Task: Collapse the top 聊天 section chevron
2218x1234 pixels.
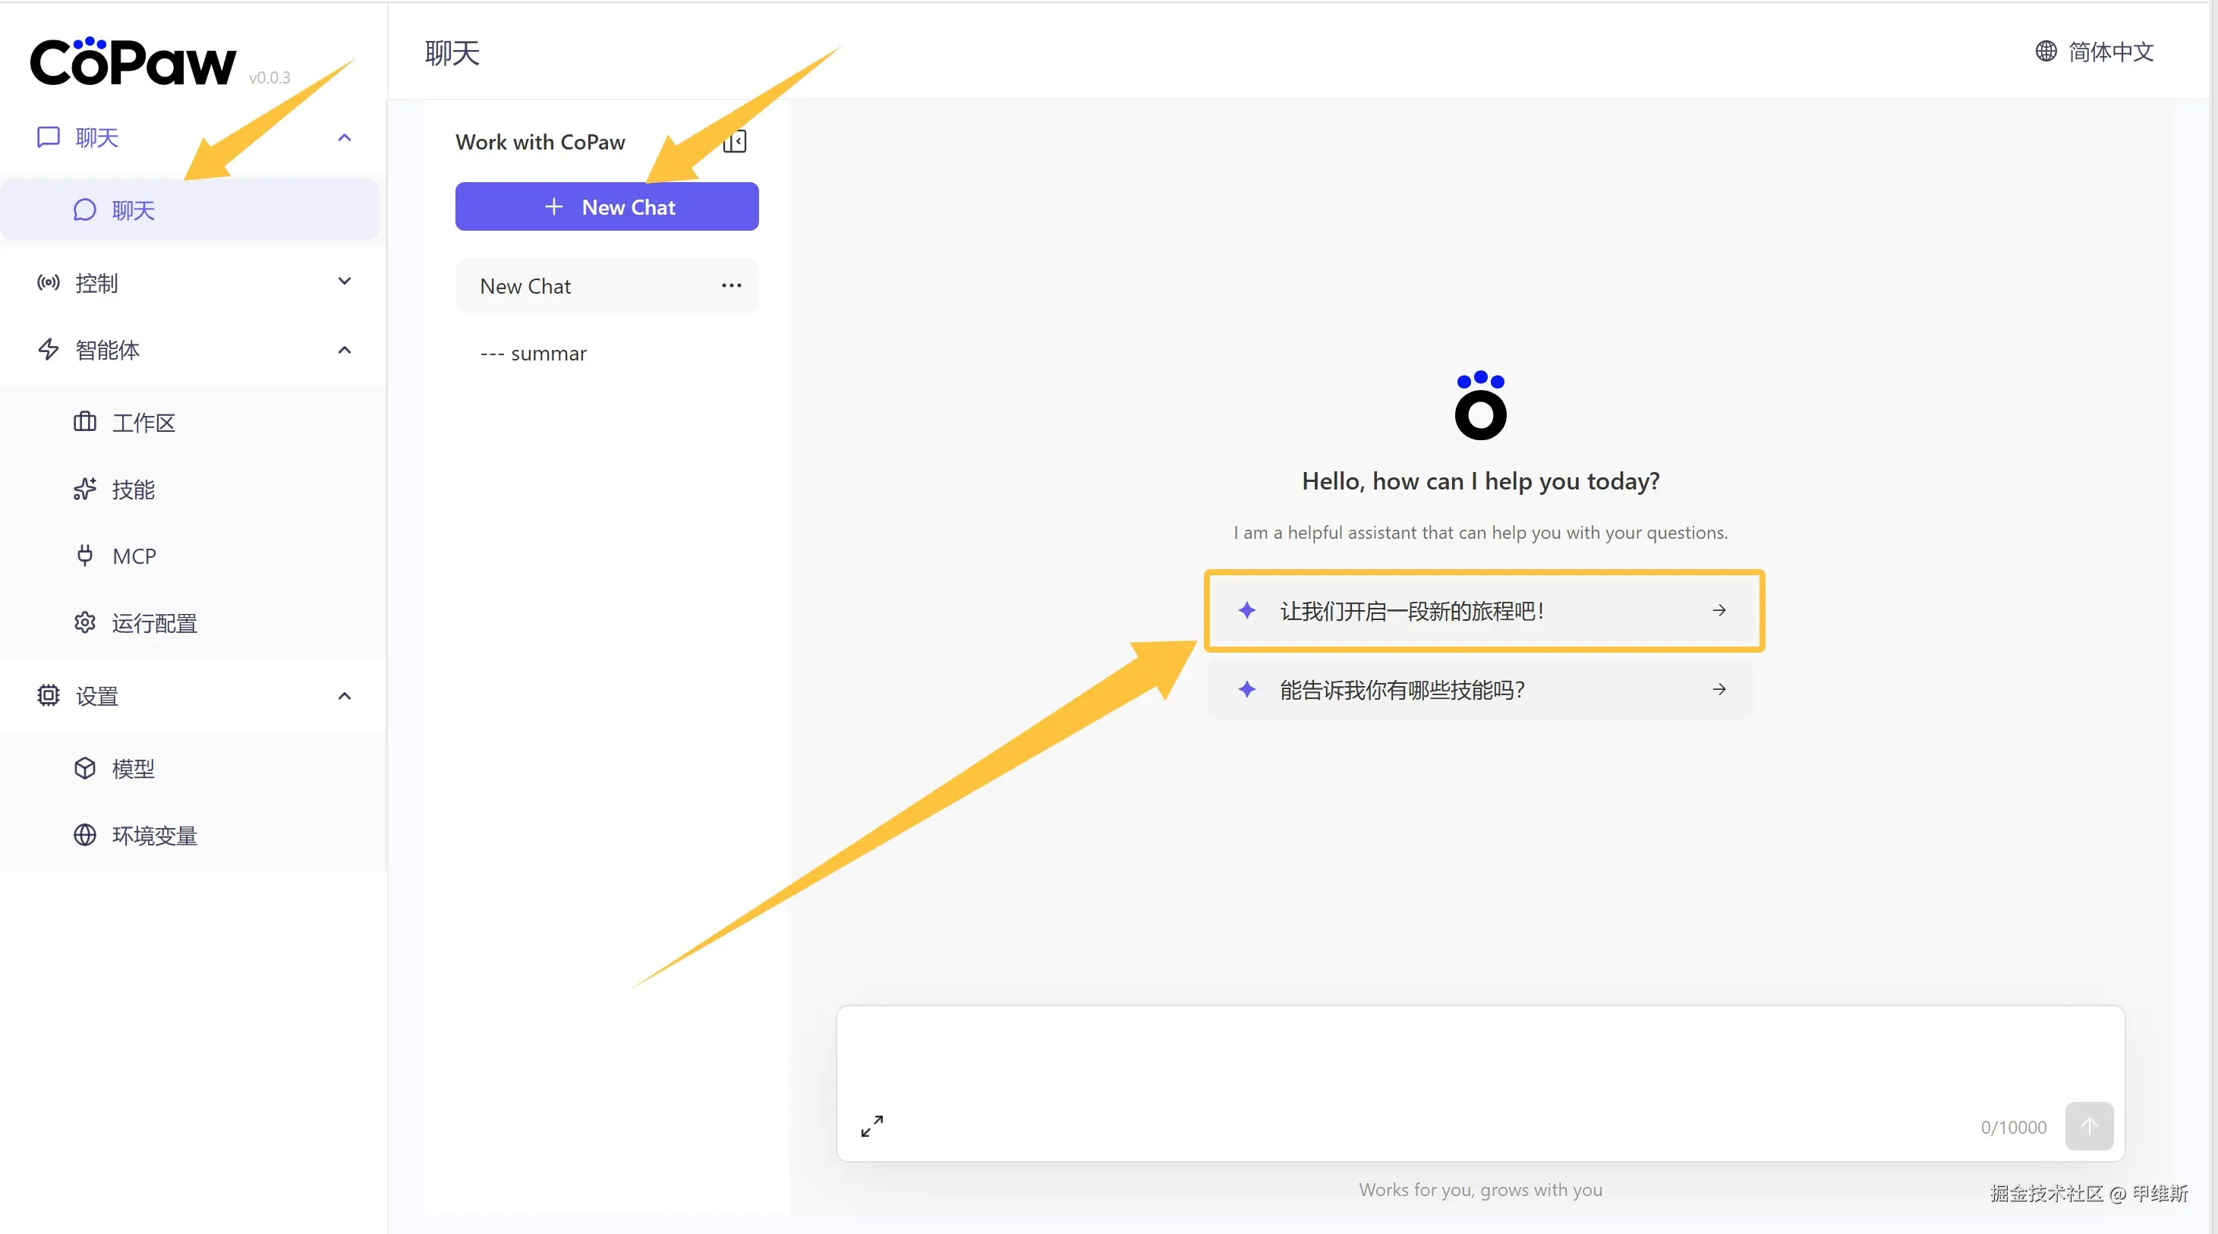Action: point(345,138)
